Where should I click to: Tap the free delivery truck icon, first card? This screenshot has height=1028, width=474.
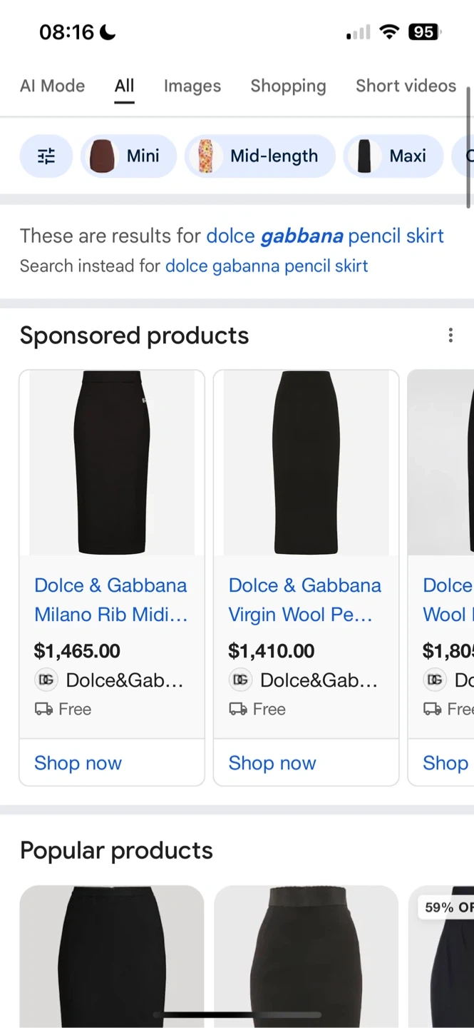[43, 710]
